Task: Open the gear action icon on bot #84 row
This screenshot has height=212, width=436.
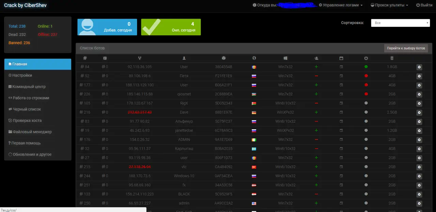Action: click(x=419, y=67)
